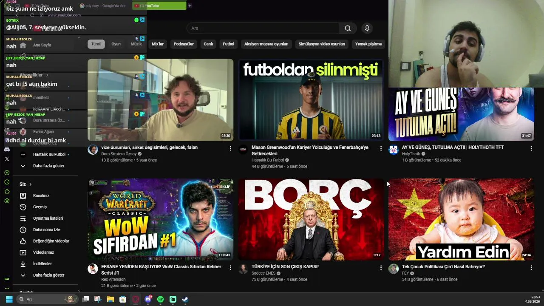
Task: Open Microsoft Store from the taskbar
Action: point(123,299)
